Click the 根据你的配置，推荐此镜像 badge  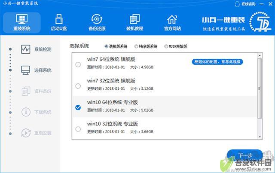pos(217,62)
